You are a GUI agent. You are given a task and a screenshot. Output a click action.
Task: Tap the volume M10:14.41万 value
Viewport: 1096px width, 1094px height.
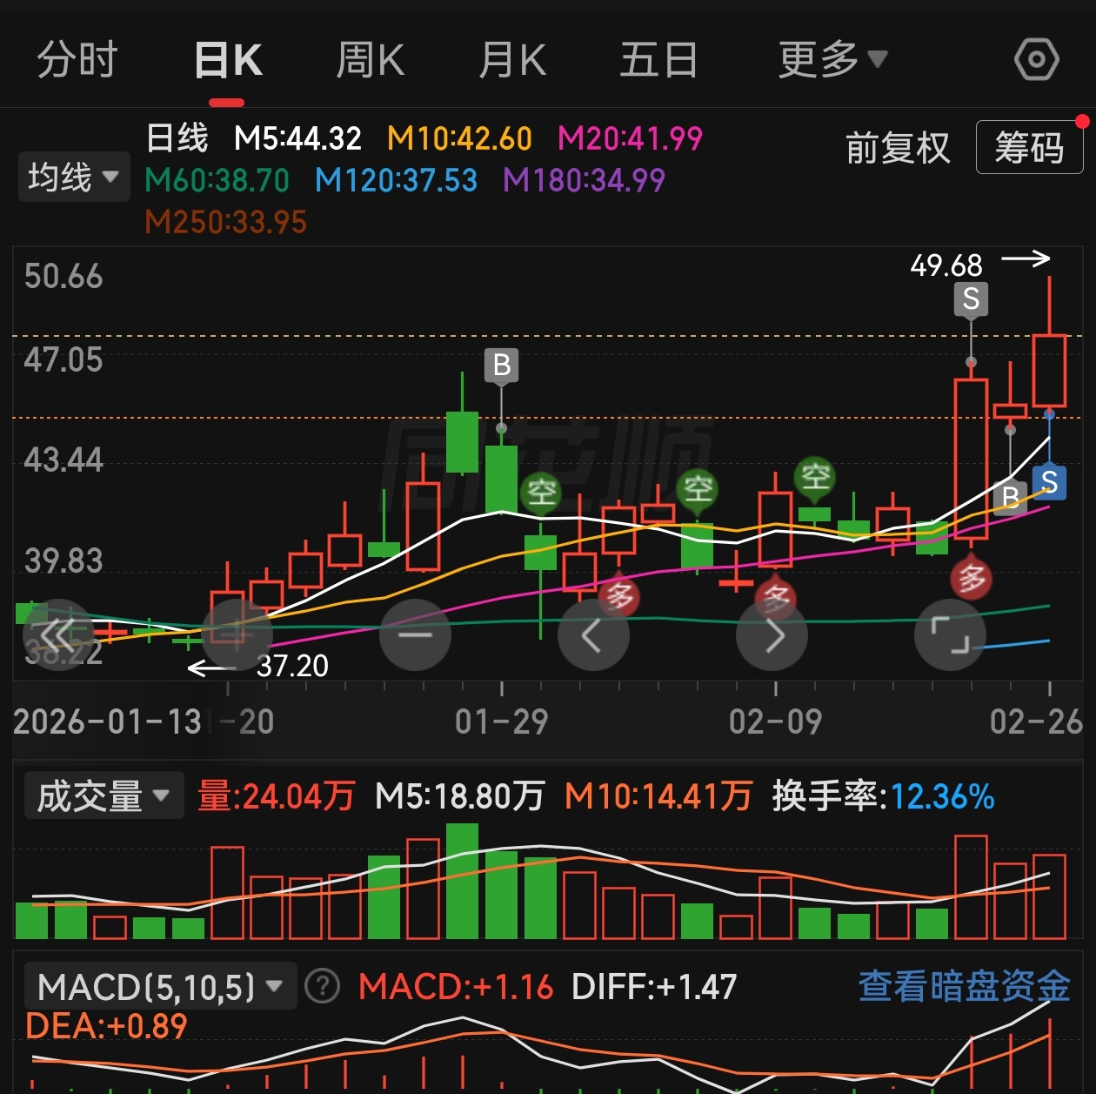(658, 796)
